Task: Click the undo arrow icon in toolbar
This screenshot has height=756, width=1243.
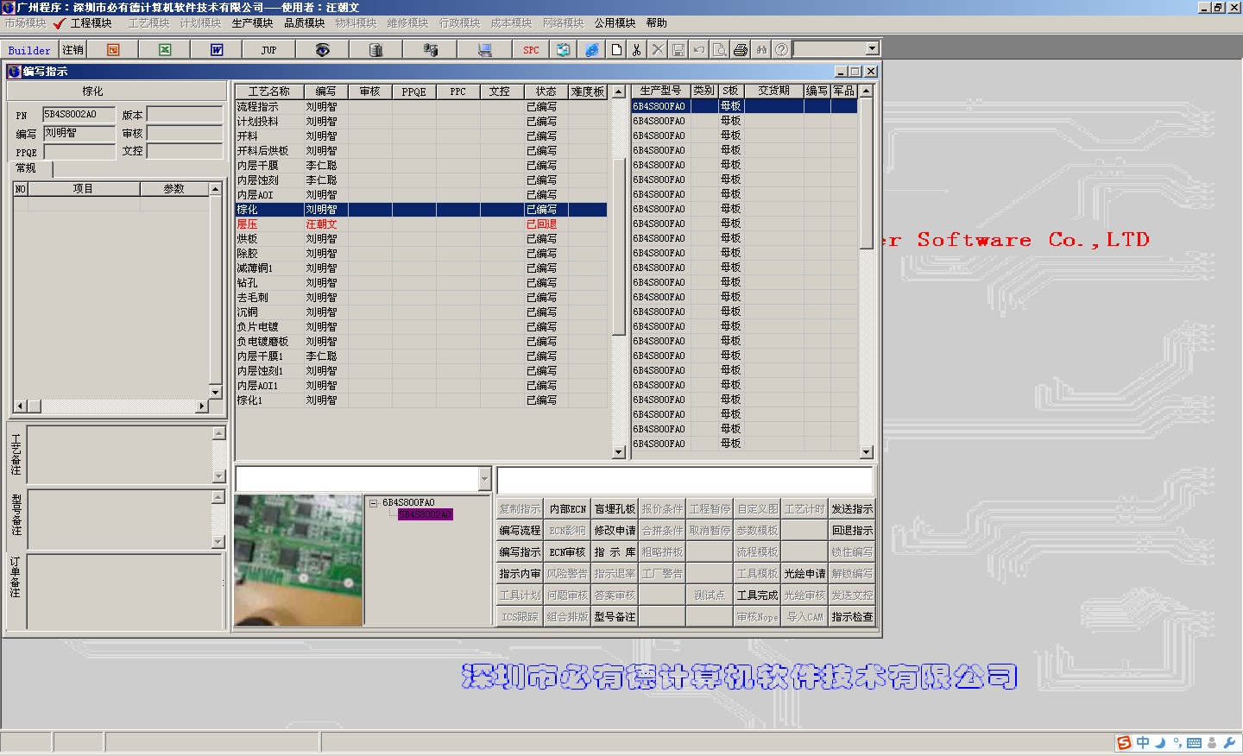Action: click(x=699, y=50)
